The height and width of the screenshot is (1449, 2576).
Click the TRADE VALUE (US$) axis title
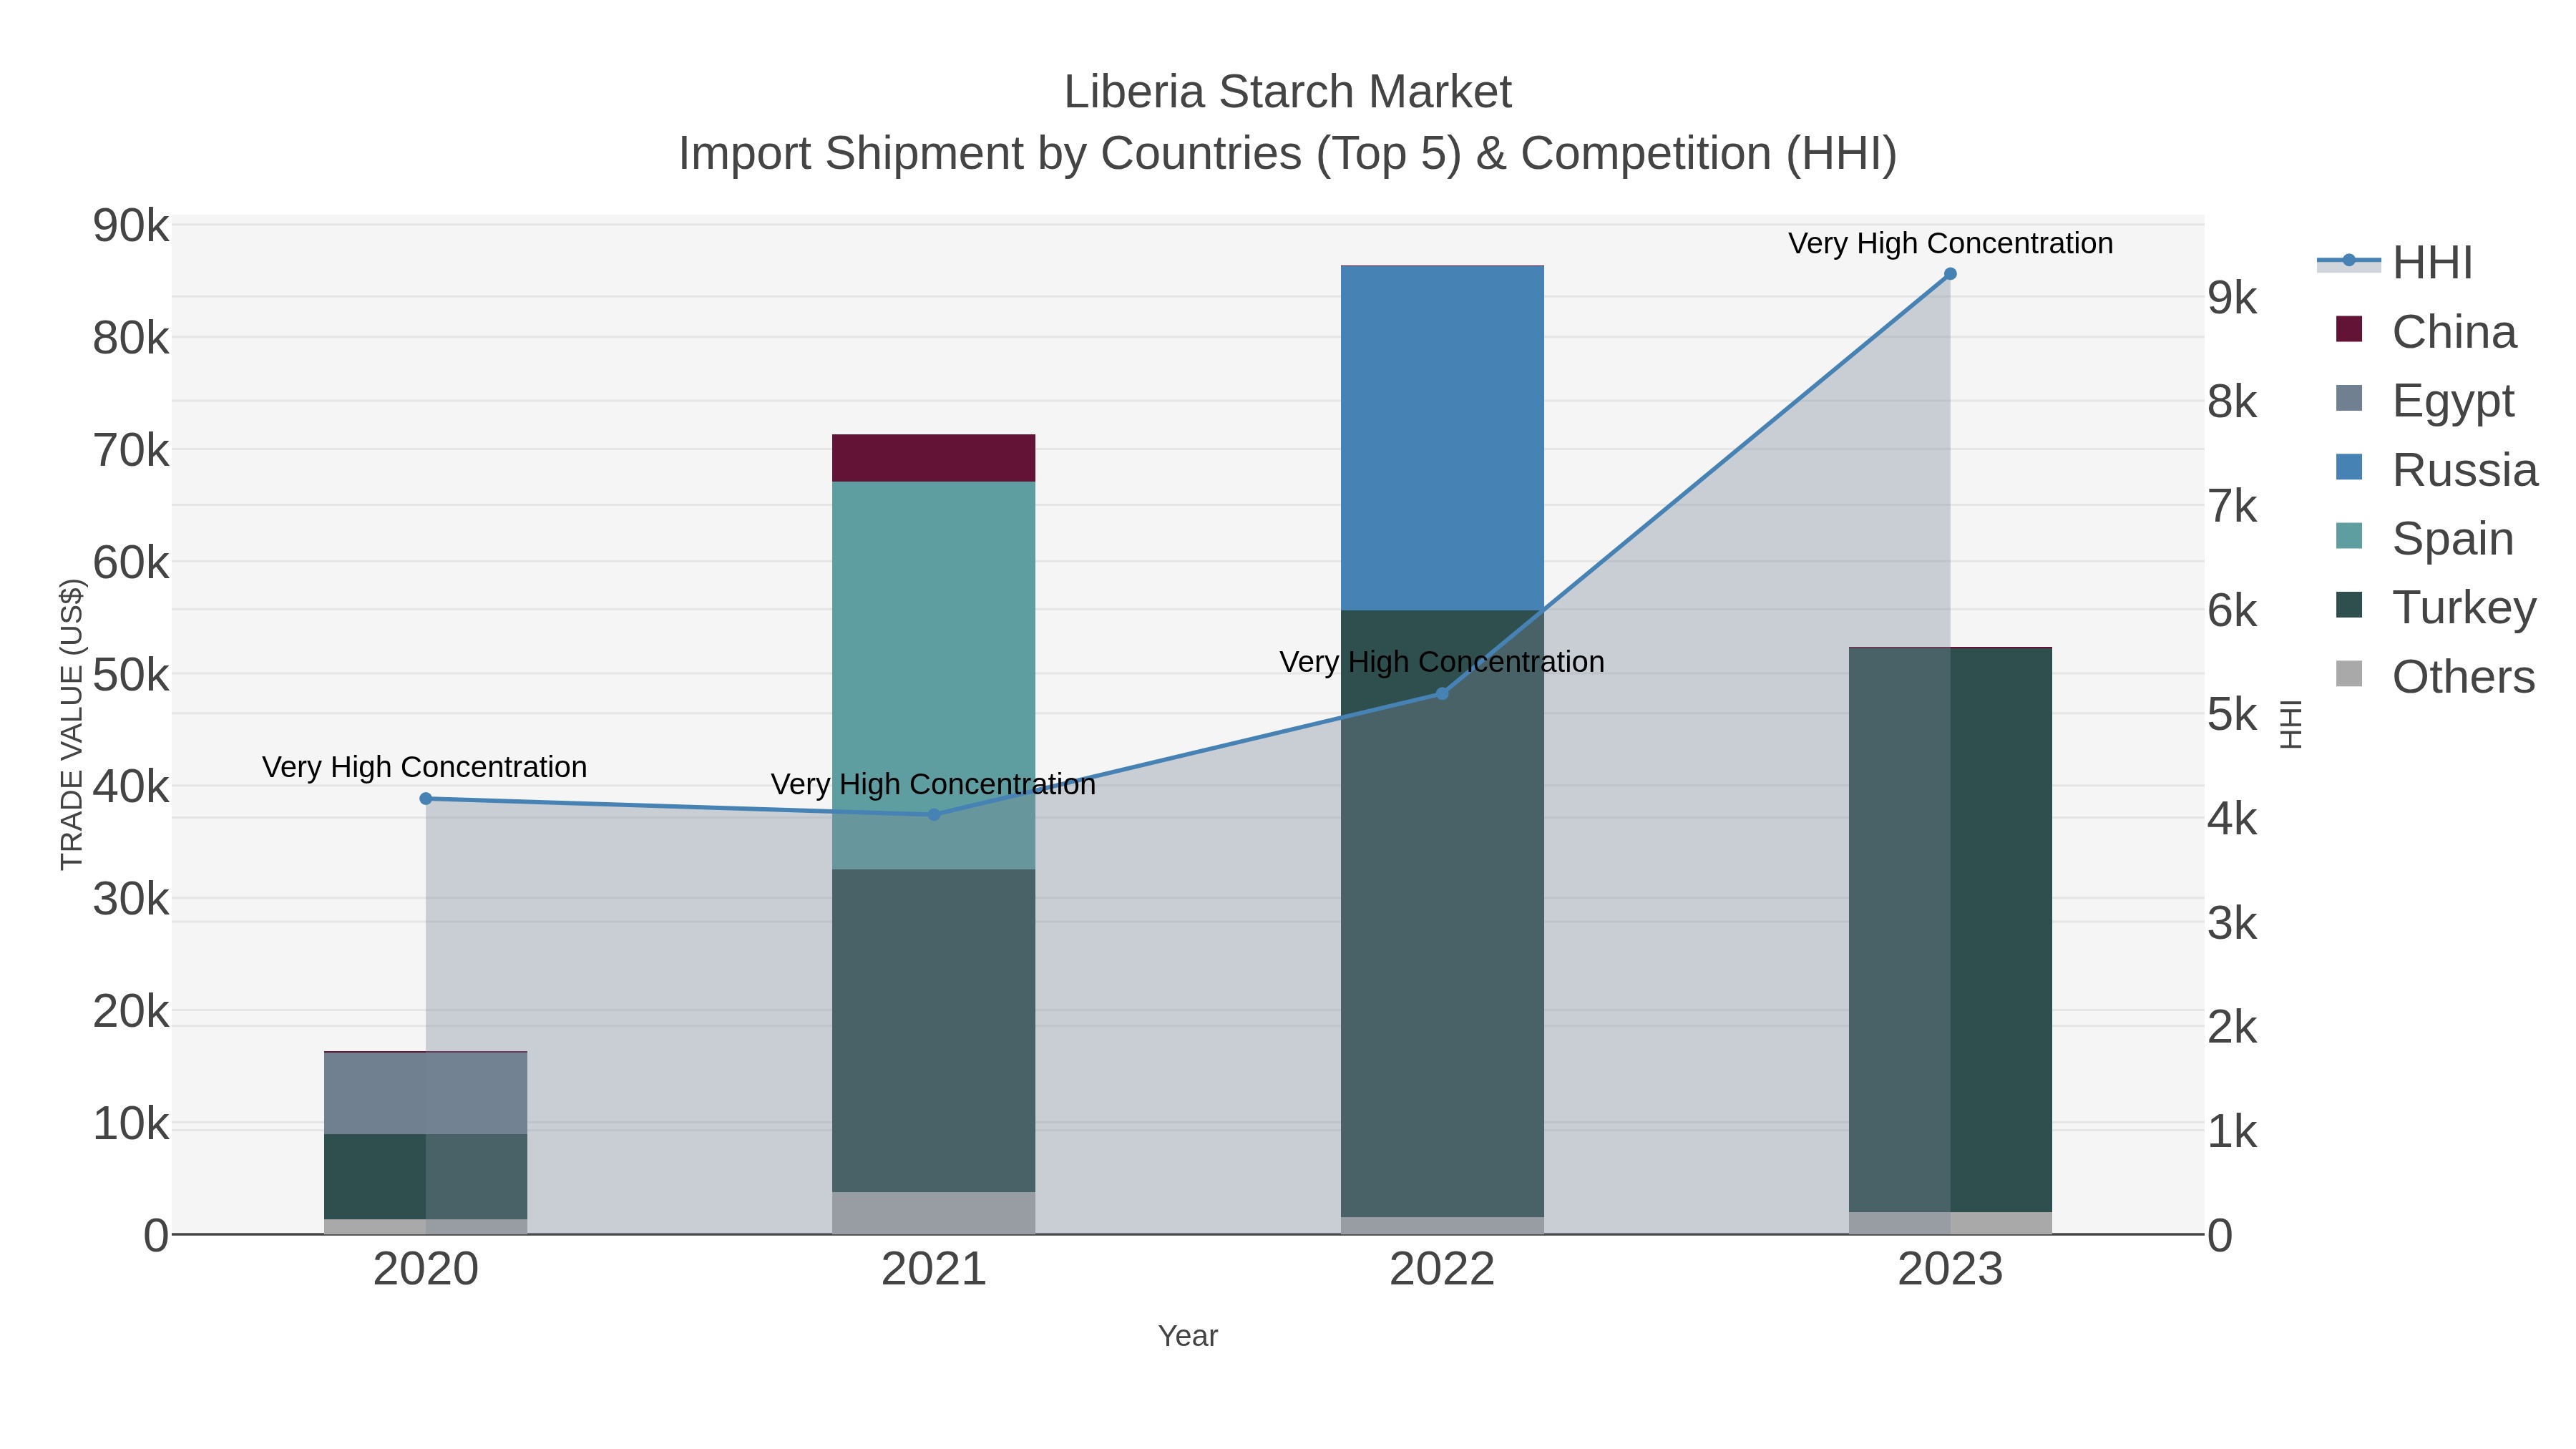point(72,724)
